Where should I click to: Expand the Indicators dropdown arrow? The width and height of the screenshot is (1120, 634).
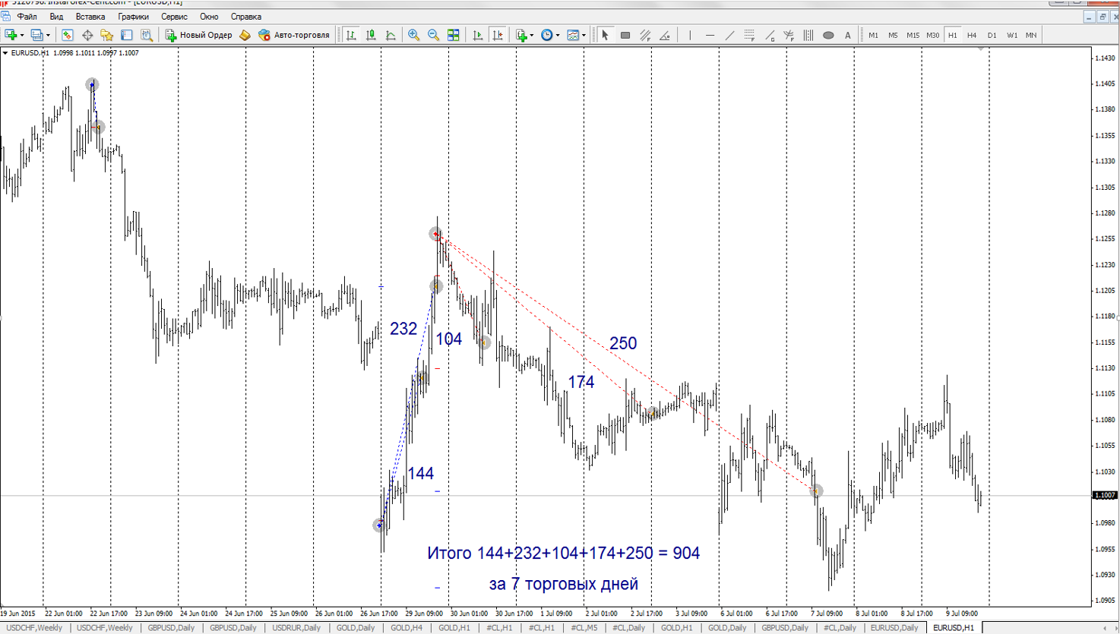click(532, 35)
